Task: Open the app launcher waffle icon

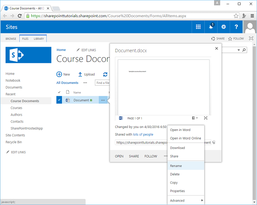Action: 198,27
